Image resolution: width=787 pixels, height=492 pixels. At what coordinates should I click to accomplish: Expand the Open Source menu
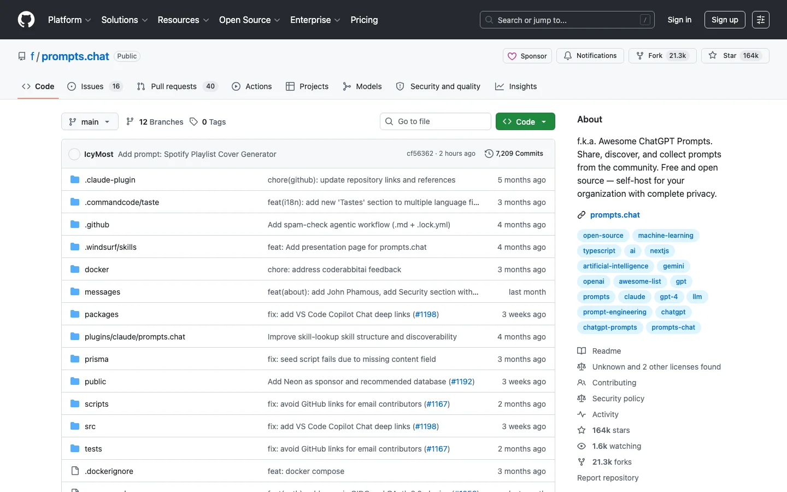[x=250, y=20]
